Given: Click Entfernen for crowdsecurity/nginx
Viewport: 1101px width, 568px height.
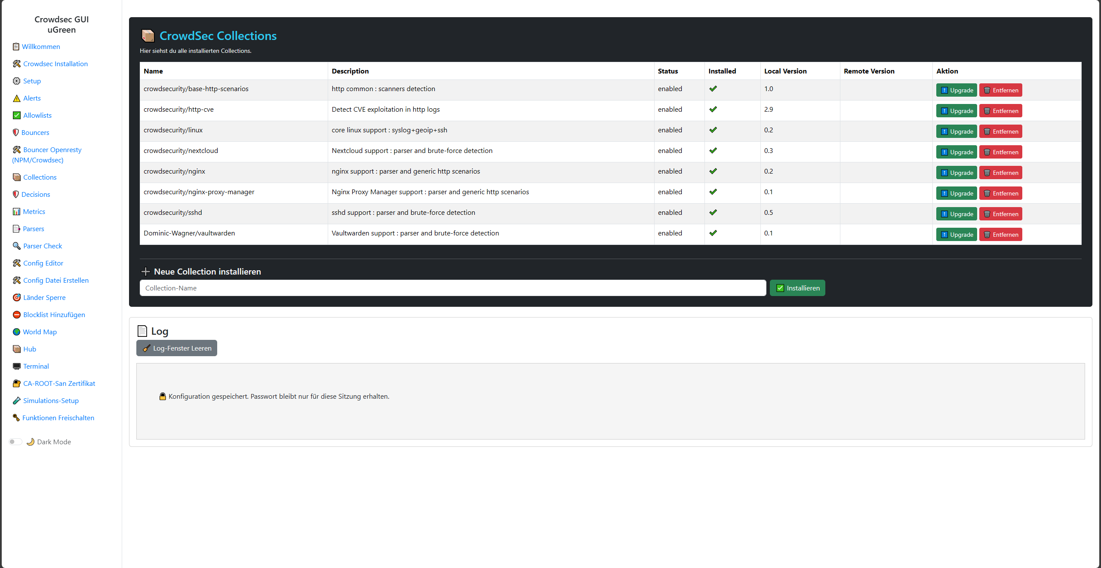Looking at the screenshot, I should [x=1001, y=173].
